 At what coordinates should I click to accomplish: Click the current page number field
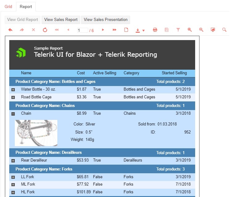(x=83, y=30)
